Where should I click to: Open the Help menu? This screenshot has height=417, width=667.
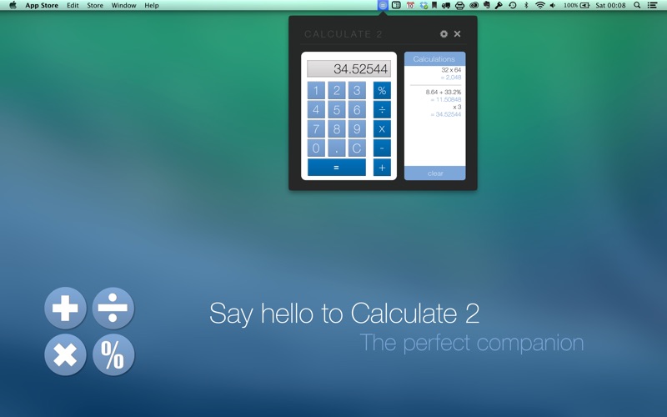pos(152,6)
